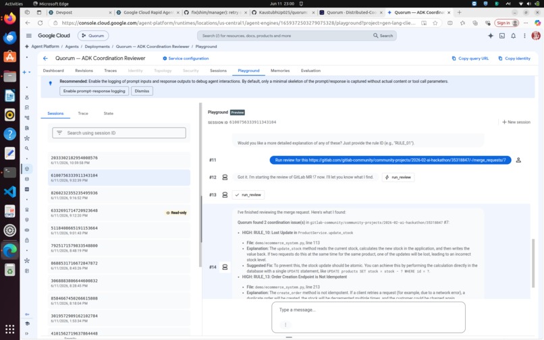The image size is (544, 340).
Task: Open the Google Cloud navigation hamburger menu
Action: coord(29,35)
